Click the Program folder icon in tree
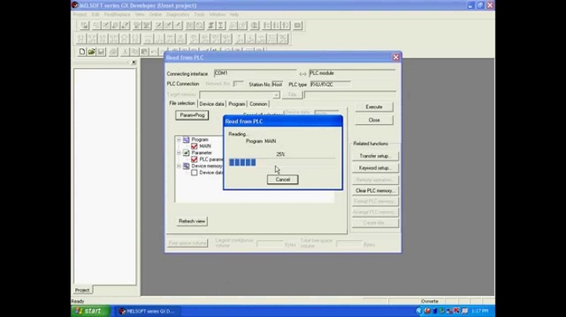566x317 pixels. 186,140
